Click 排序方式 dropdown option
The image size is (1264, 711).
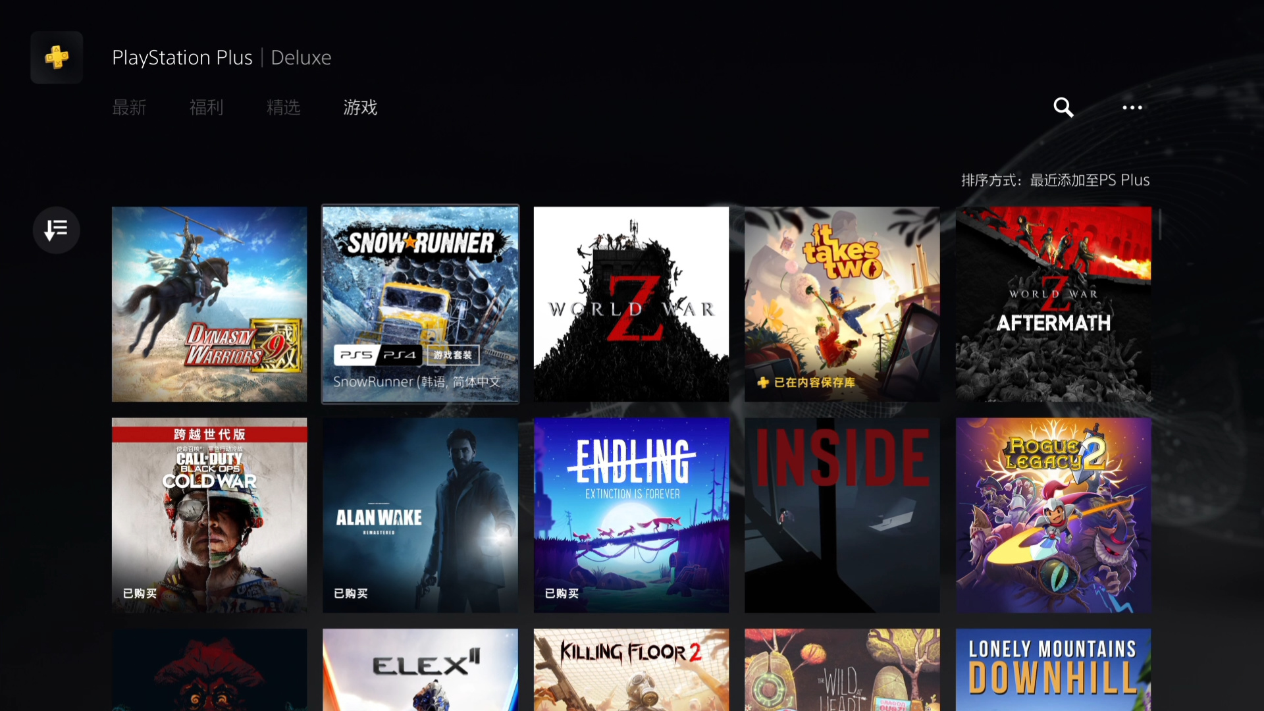pyautogui.click(x=1055, y=180)
